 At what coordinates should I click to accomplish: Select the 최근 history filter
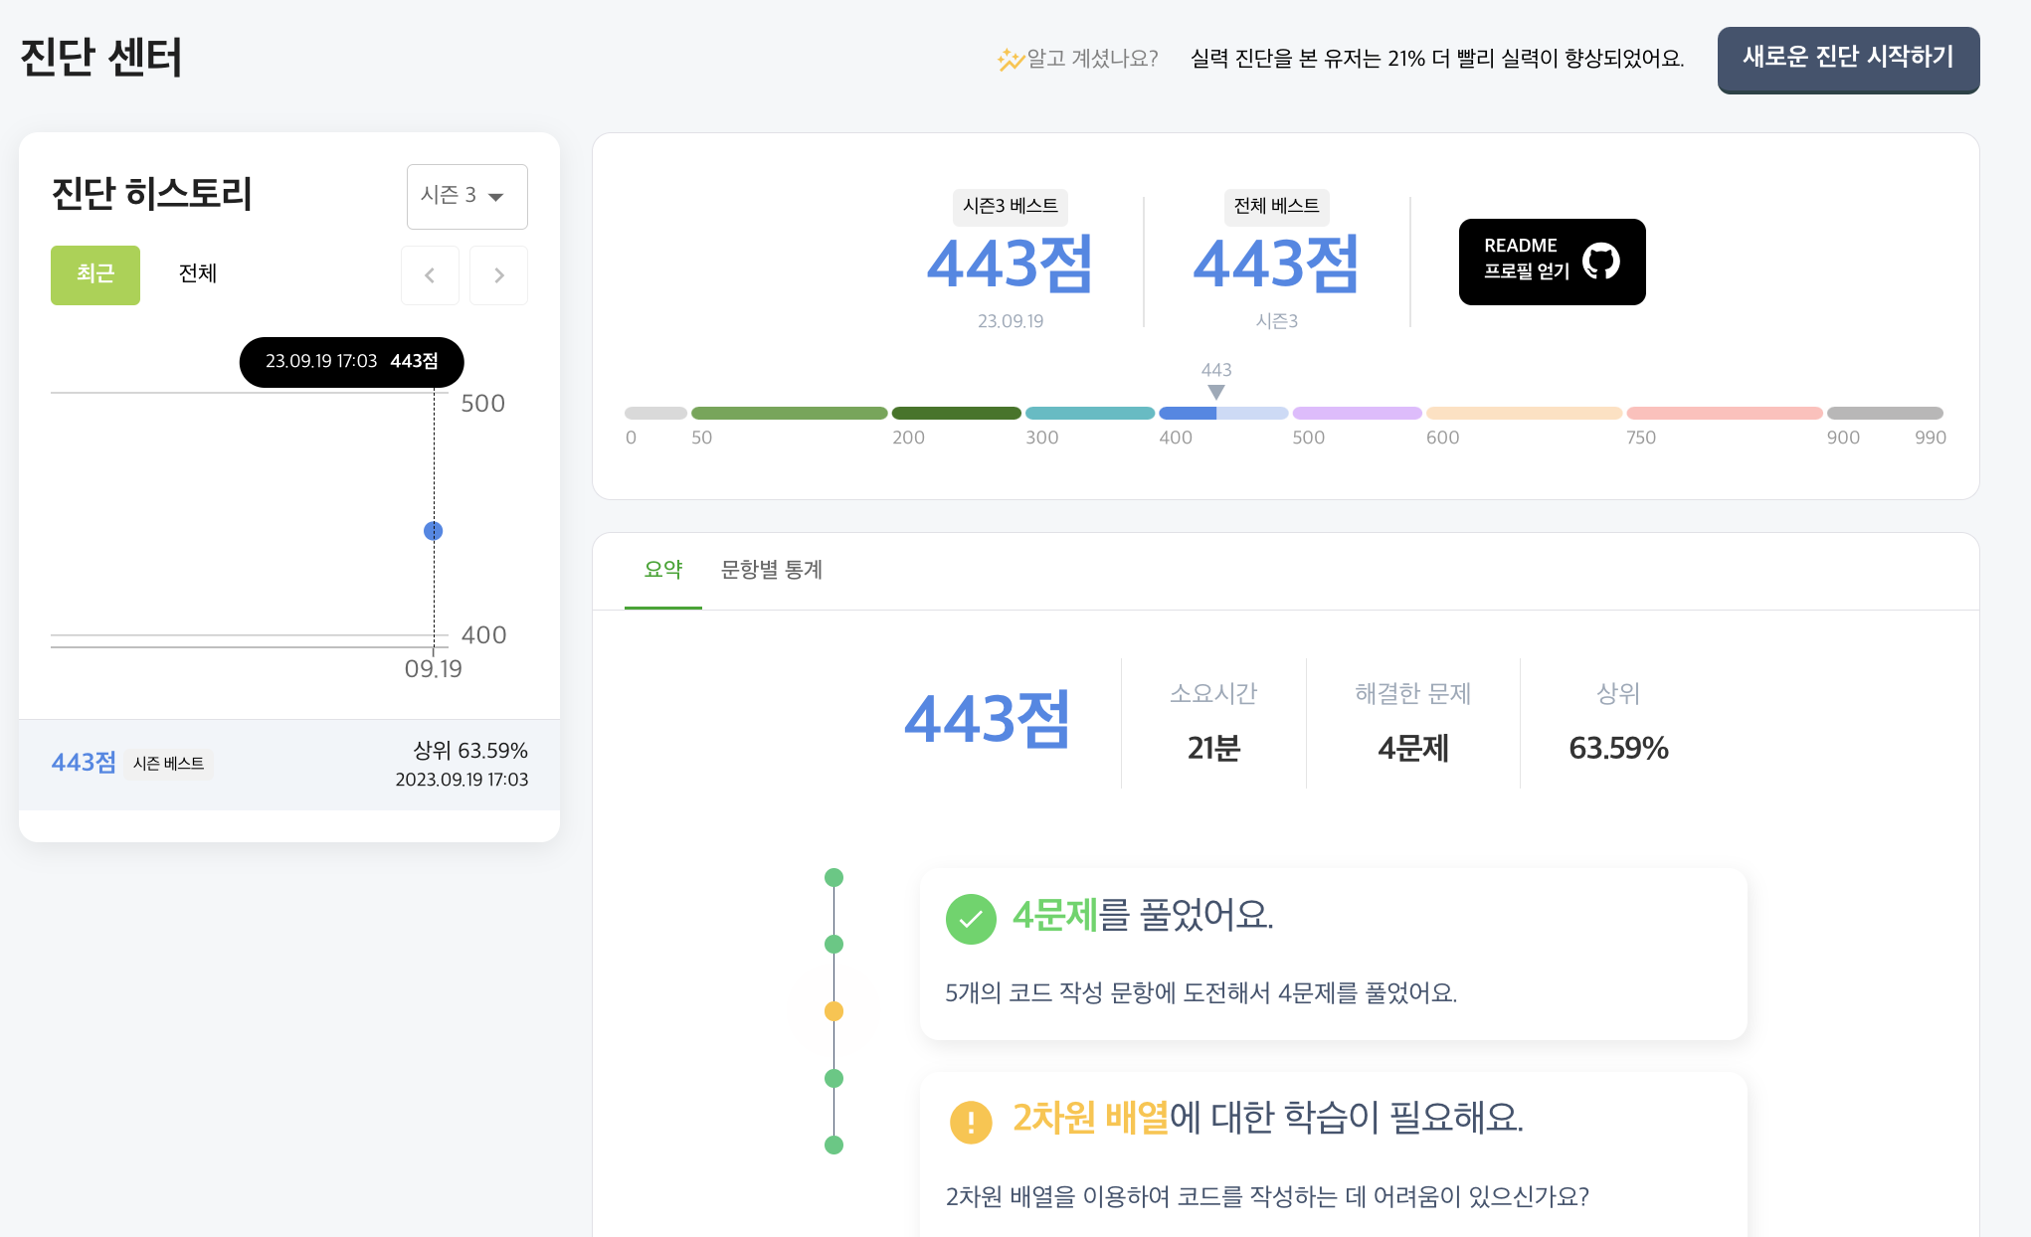95,274
